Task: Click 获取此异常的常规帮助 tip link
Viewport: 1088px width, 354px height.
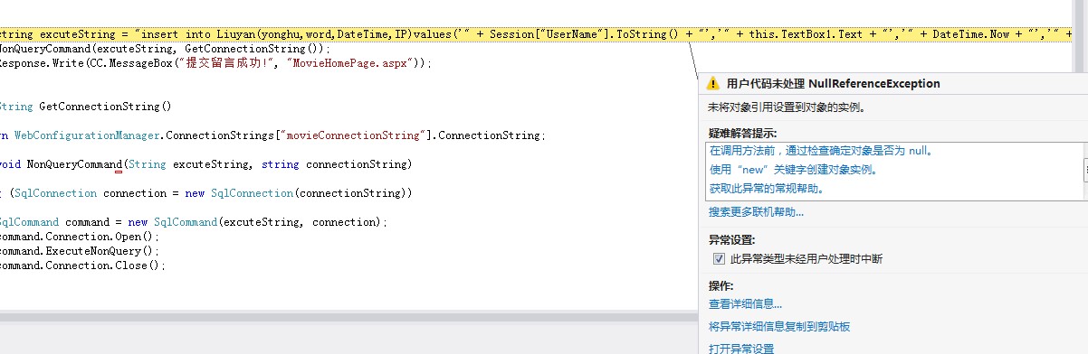Action: pyautogui.click(x=766, y=189)
